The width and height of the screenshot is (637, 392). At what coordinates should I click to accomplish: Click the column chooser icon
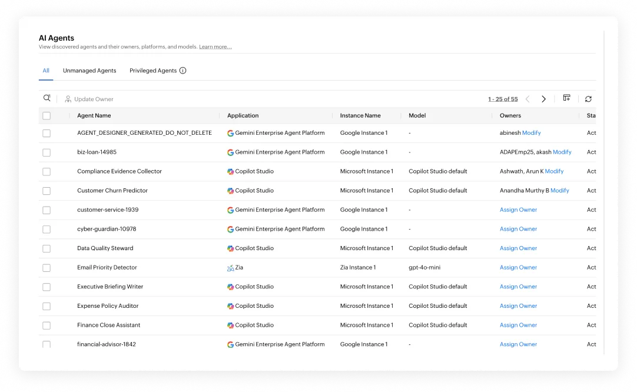[x=566, y=98]
